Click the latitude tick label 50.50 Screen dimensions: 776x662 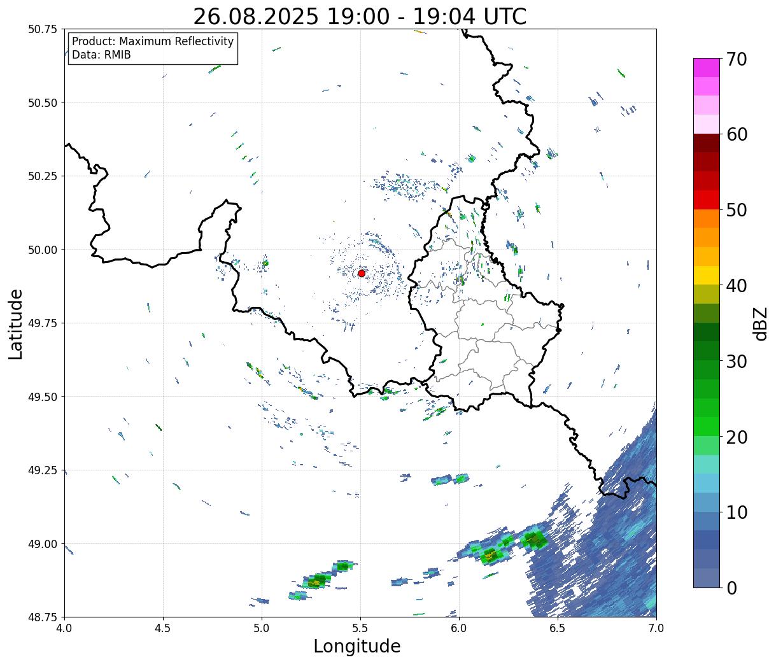point(43,102)
